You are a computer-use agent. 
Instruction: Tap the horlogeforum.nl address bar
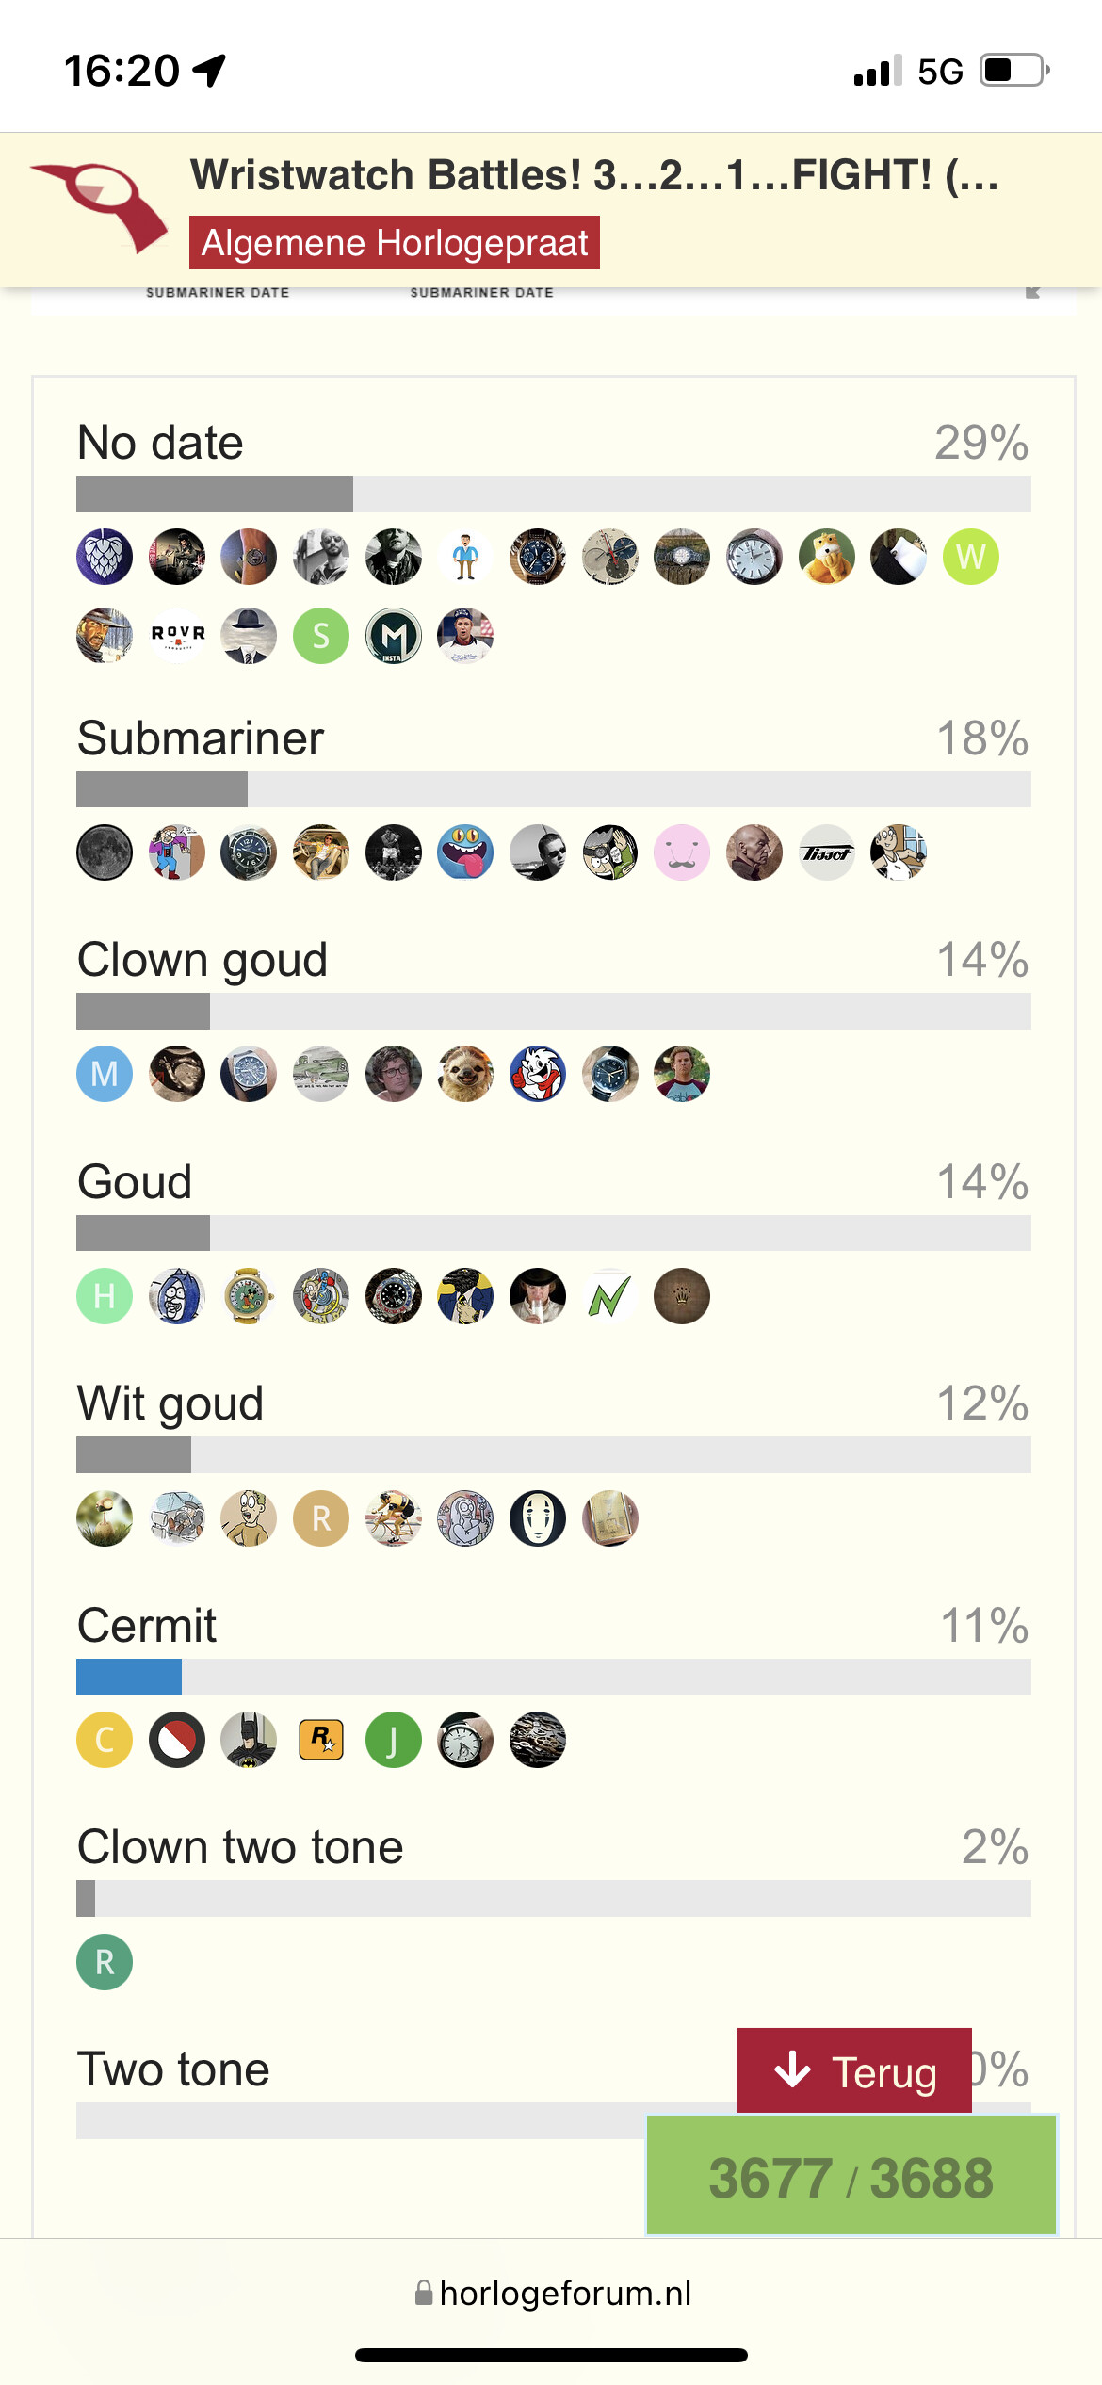pyautogui.click(x=553, y=2293)
